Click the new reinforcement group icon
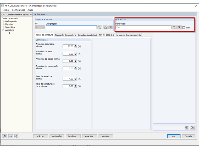The height and width of the screenshot is (149, 199). click(x=100, y=27)
